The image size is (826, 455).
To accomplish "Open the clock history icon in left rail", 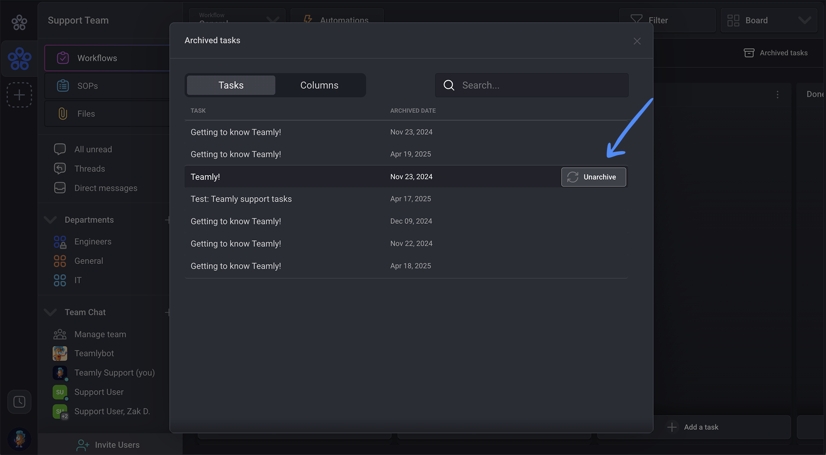I will 19,402.
